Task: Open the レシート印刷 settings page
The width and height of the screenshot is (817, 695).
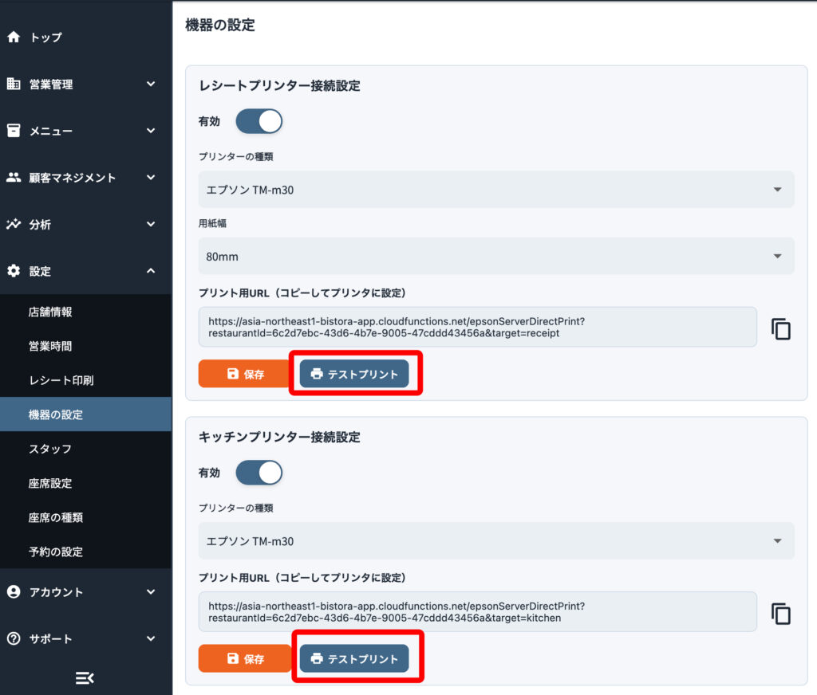Action: tap(61, 380)
